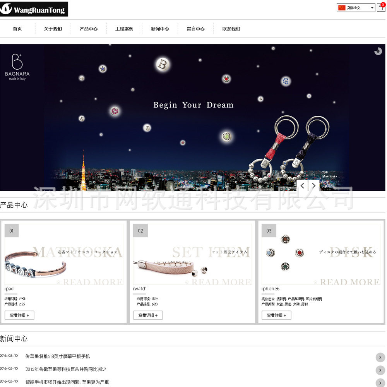Open 新闻中心 navigation item
The image size is (387, 387).
click(x=160, y=29)
